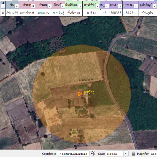Viewport: 157px width, 157px height.
Task: Open the Scale dropdown list
Action: [126, 154]
